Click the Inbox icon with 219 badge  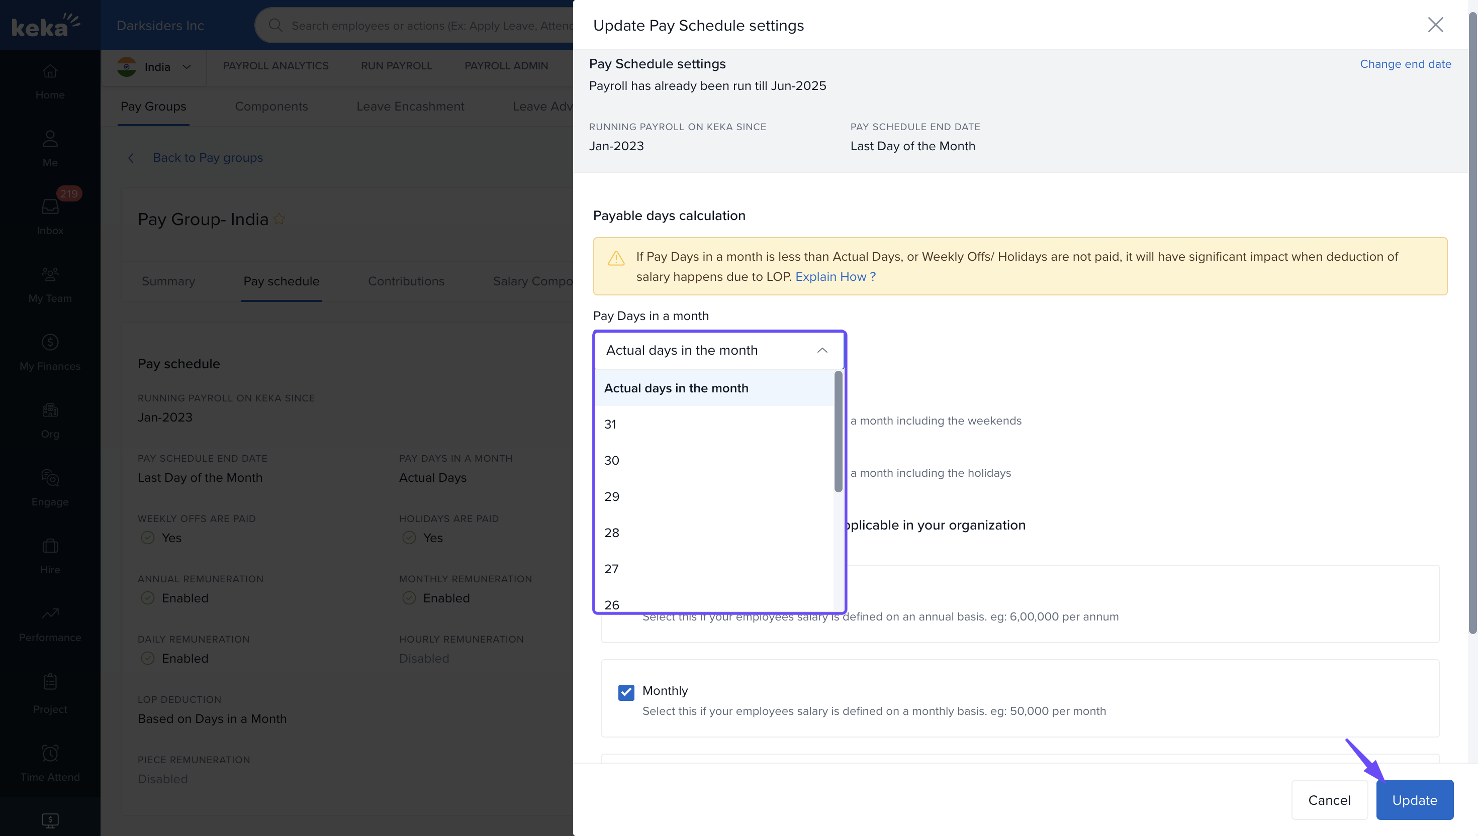click(x=50, y=206)
